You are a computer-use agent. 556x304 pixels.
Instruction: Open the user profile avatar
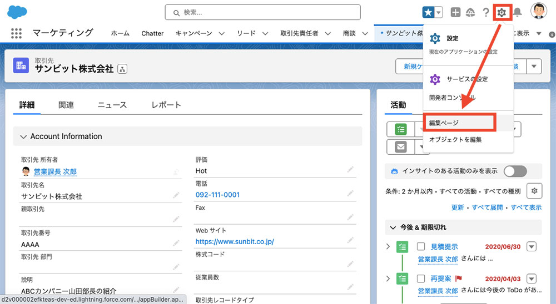pyautogui.click(x=539, y=11)
